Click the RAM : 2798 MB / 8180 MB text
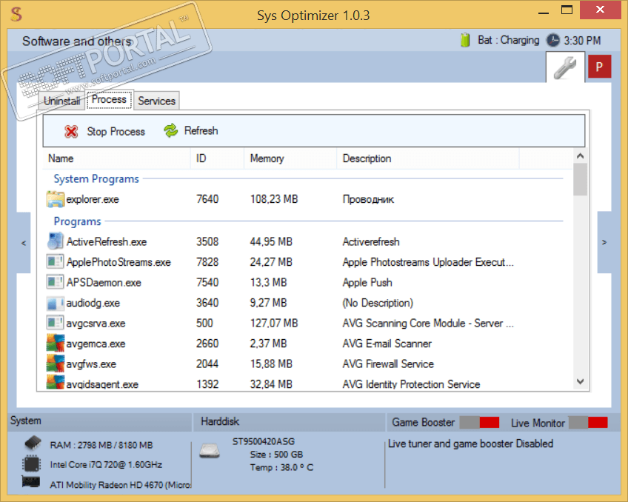Viewport: 628px width, 502px height. pos(101,445)
